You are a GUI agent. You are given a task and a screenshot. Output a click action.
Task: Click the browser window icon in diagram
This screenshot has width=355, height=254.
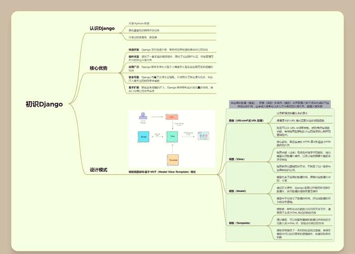click(x=203, y=136)
